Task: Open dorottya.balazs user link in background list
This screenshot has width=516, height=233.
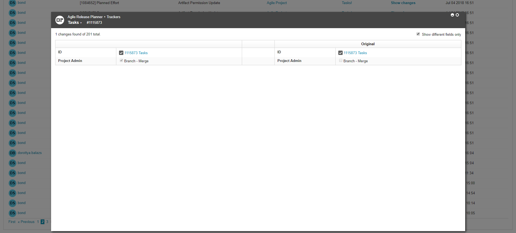Action: tap(30, 153)
